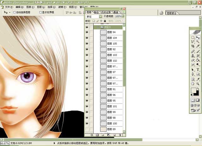Open status bar info arrow menu
This screenshot has width=202, height=146.
pos(54,143)
